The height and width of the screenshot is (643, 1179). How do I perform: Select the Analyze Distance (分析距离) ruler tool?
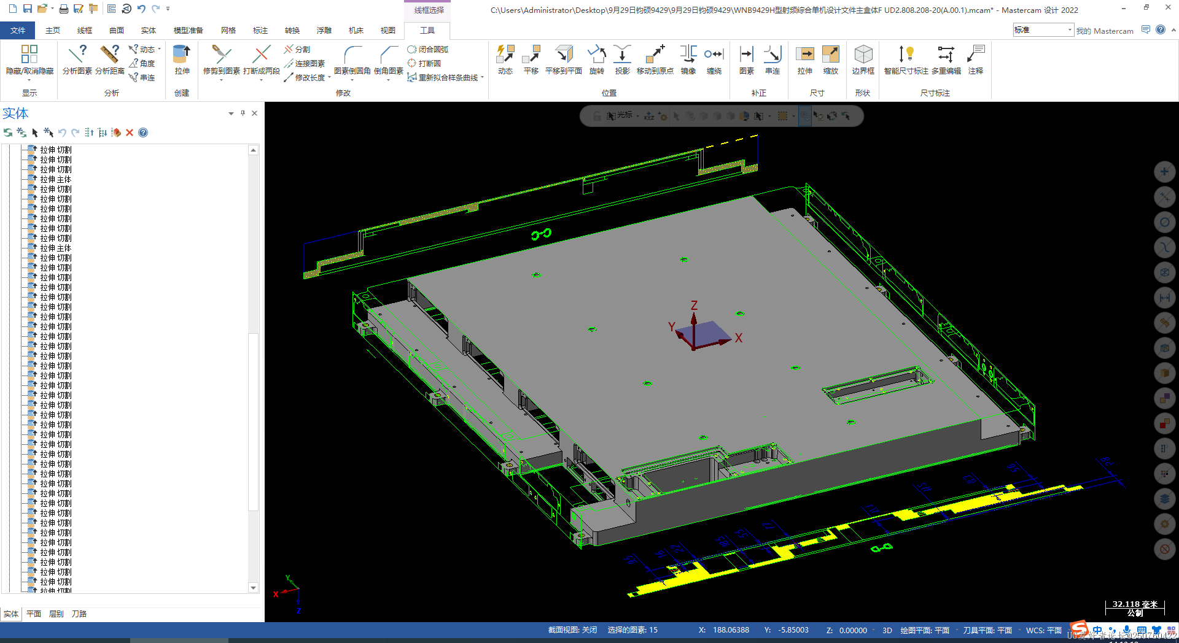tap(110, 60)
